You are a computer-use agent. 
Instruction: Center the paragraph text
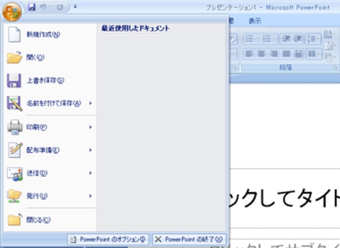(x=261, y=54)
